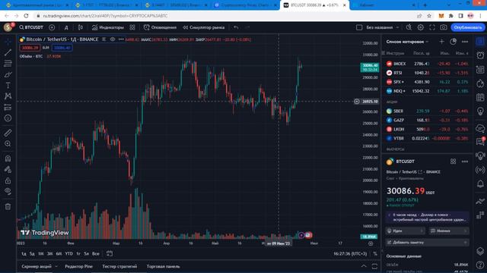The width and height of the screenshot is (487, 273).
Task: Open Идеи dropdown in symbol details
Action: 405,231
